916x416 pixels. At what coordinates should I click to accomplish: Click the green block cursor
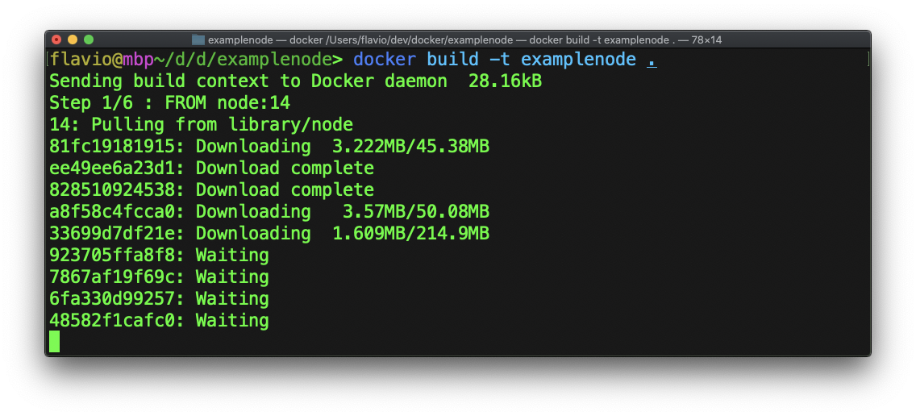[x=54, y=342]
